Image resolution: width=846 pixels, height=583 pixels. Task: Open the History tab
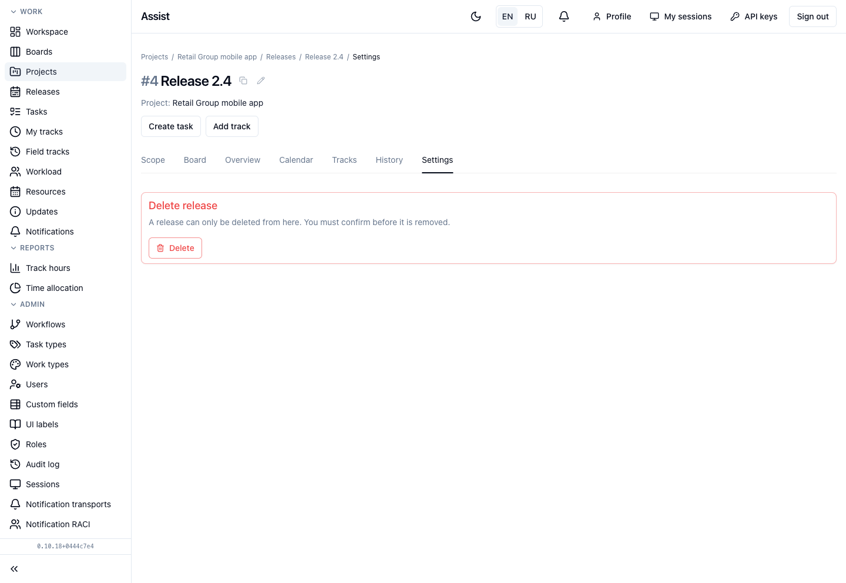click(390, 160)
